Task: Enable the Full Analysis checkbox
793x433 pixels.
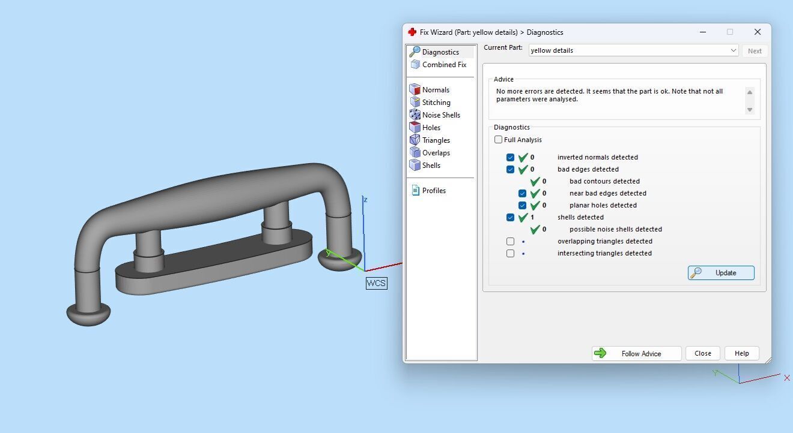Action: pos(499,140)
